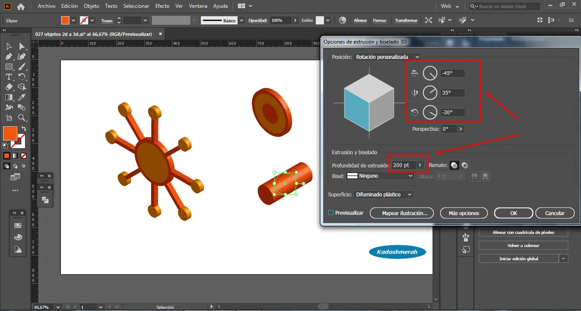Adjust the X-axis rotation dial

pyautogui.click(x=430, y=73)
